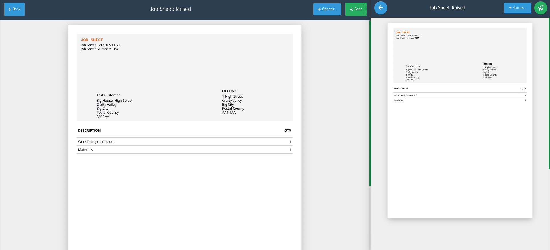Click '1 High Street' in left document
Screen dimensions: 550x250
pyautogui.click(x=232, y=97)
